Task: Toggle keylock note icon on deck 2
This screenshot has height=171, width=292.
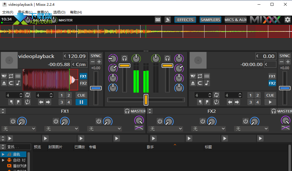Action: point(207,83)
